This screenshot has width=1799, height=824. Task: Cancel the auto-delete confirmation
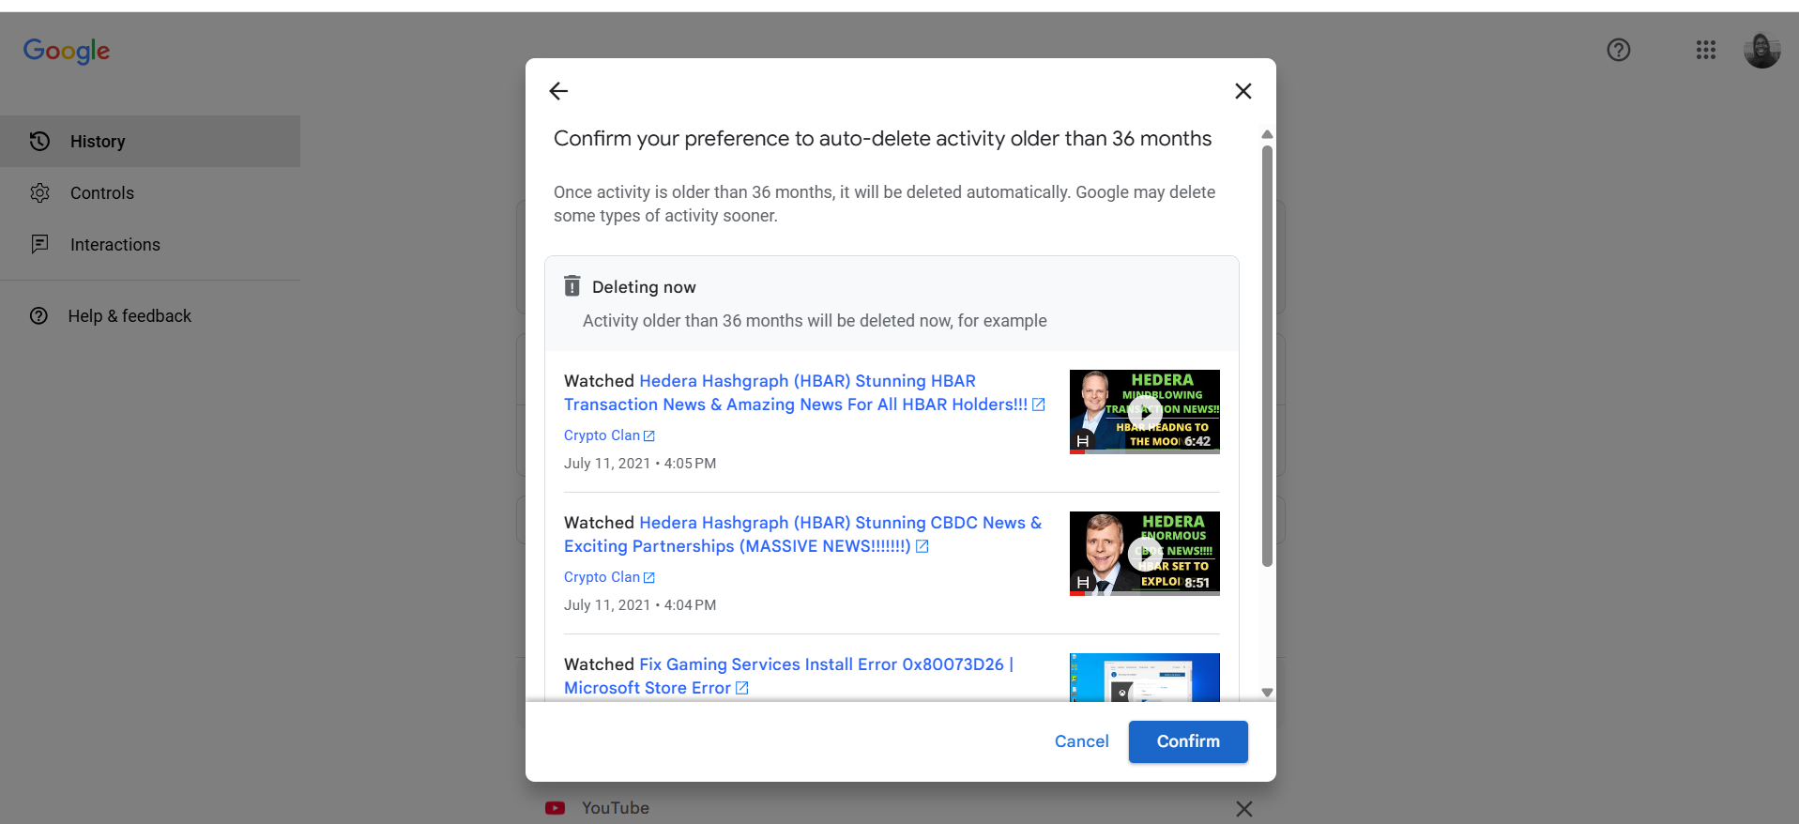coord(1081,741)
